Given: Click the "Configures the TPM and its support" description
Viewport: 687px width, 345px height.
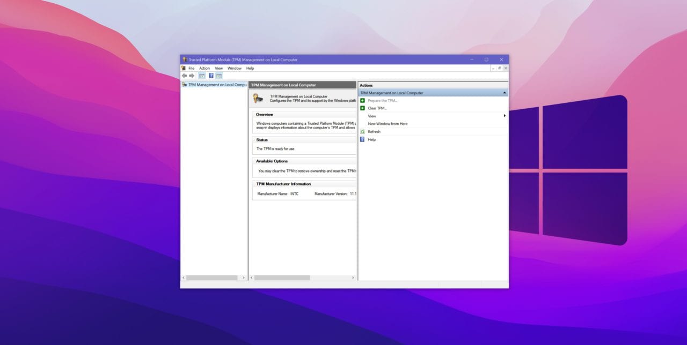Looking at the screenshot, I should (x=313, y=101).
